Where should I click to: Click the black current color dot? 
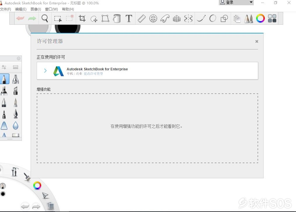point(3,194)
